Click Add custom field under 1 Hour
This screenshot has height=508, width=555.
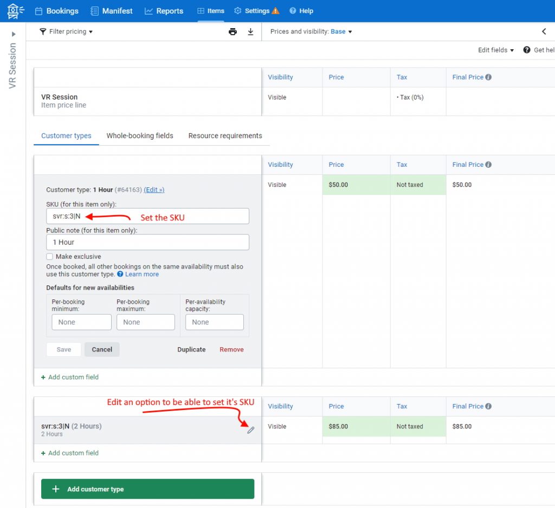click(70, 377)
